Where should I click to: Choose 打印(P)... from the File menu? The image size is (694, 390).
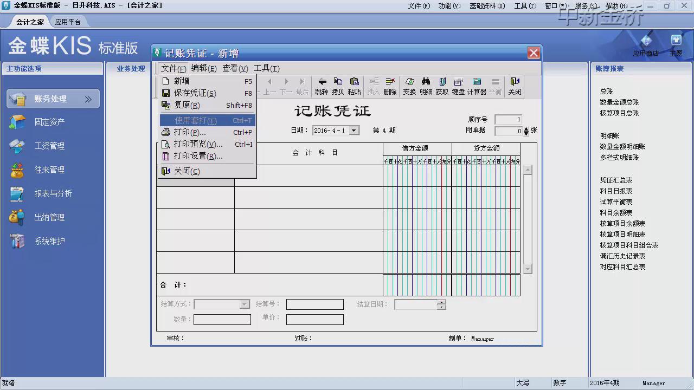click(x=207, y=132)
